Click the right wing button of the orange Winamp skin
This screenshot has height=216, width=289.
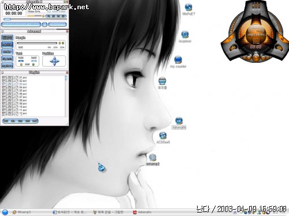point(278,47)
